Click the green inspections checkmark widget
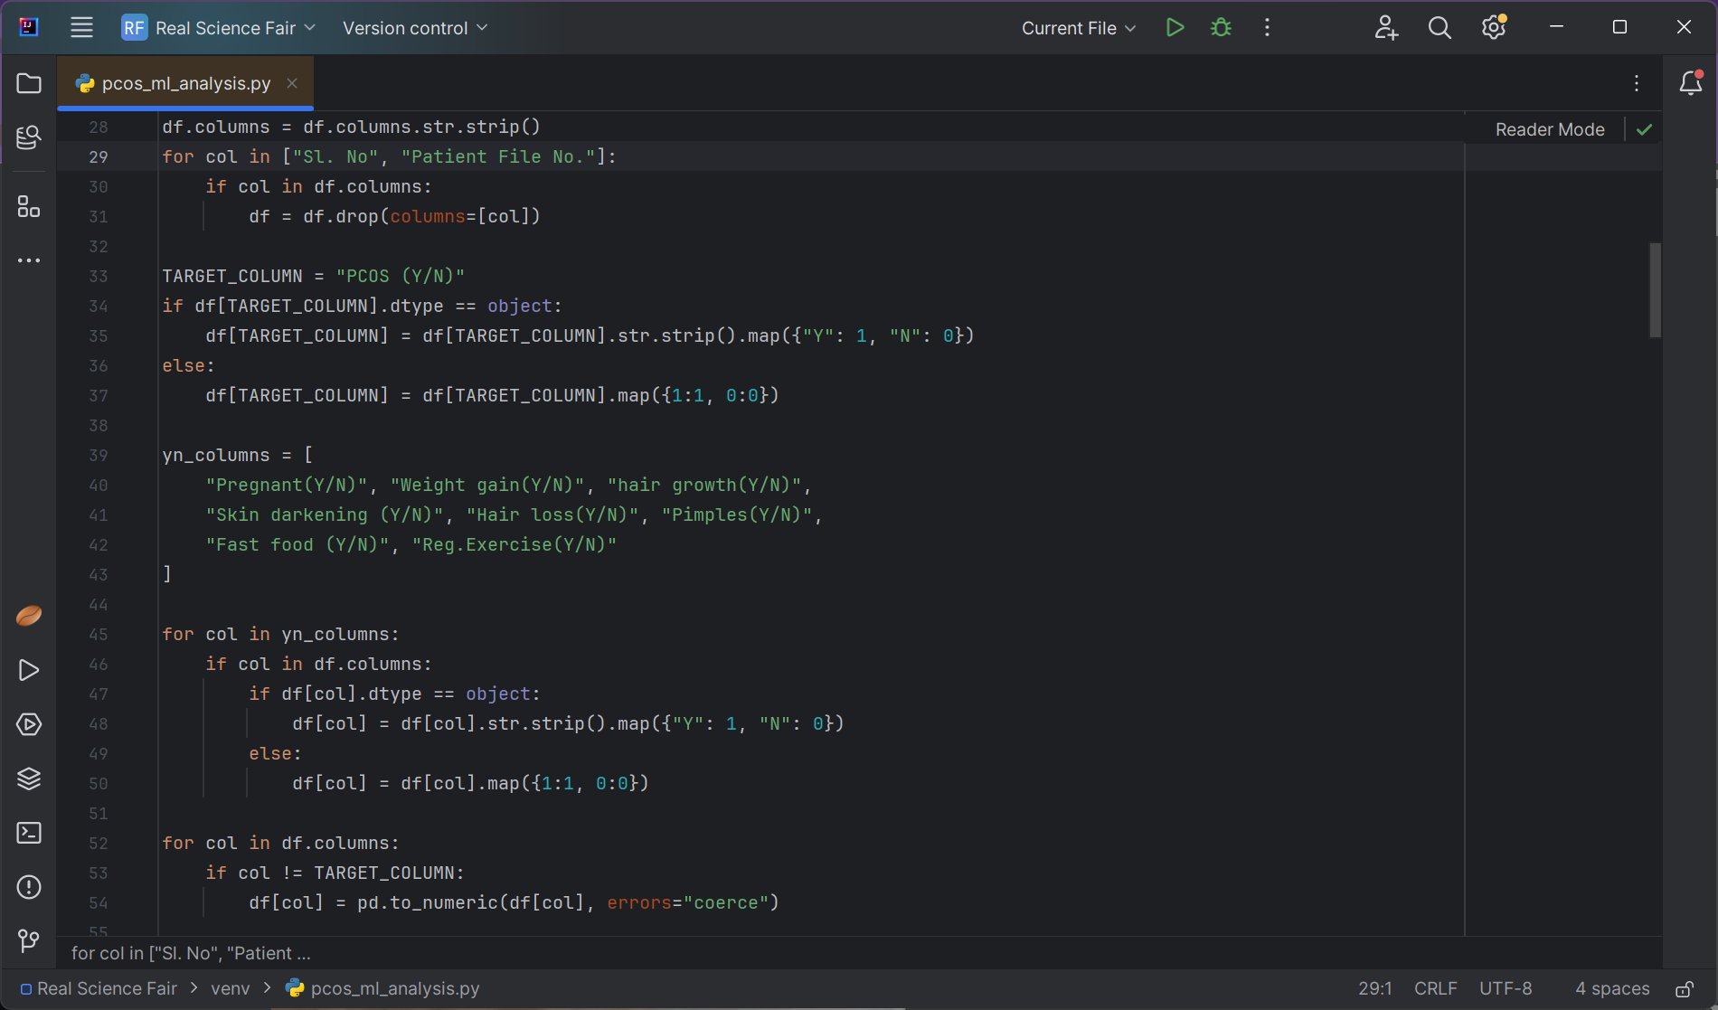Viewport: 1718px width, 1010px height. (x=1644, y=129)
